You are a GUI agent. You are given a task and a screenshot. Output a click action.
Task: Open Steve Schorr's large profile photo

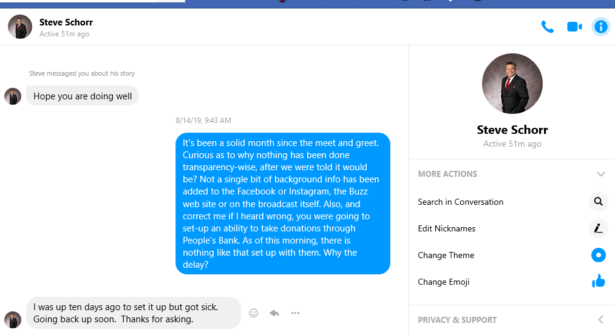pos(512,84)
